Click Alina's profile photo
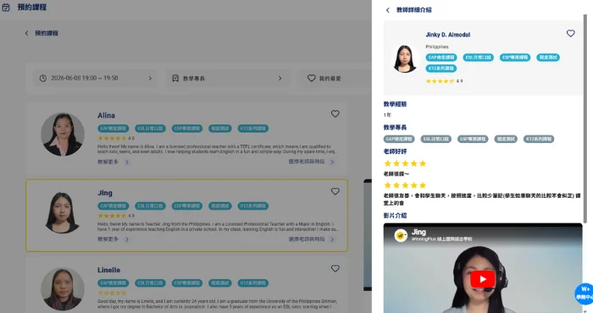This screenshot has height=313, width=593. pyautogui.click(x=63, y=135)
